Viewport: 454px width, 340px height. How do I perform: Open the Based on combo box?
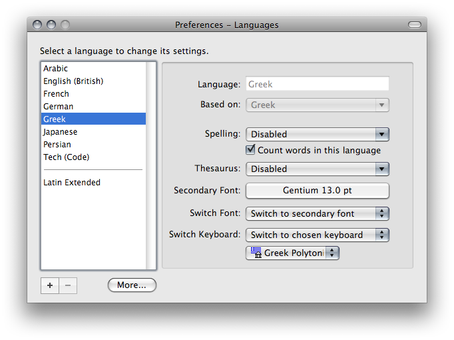click(317, 105)
